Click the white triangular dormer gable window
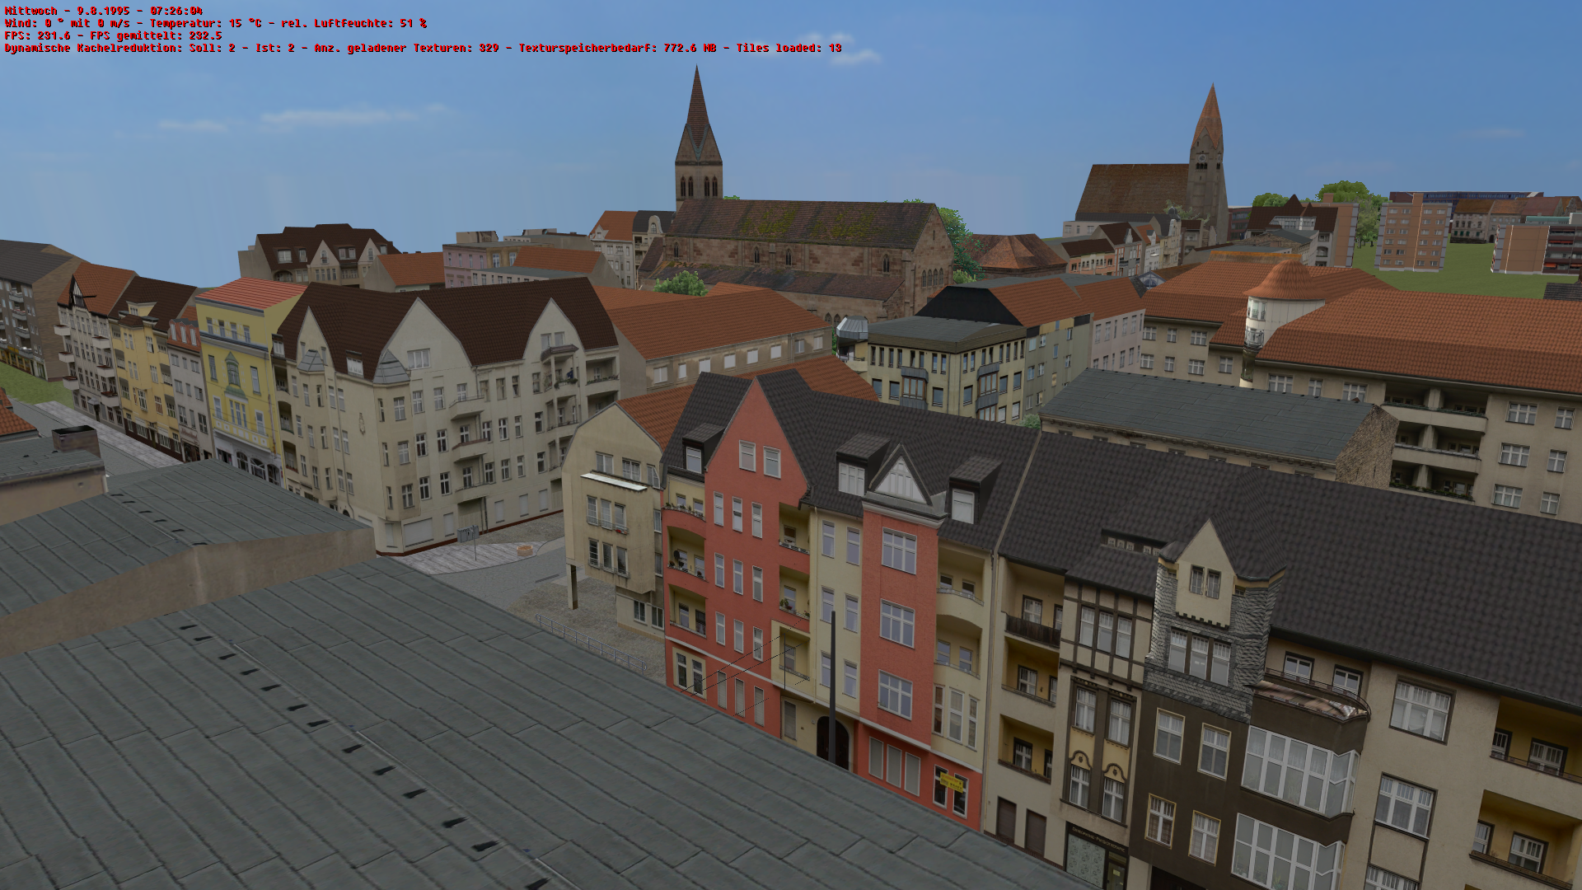Viewport: 1582px width, 890px height. [x=899, y=482]
